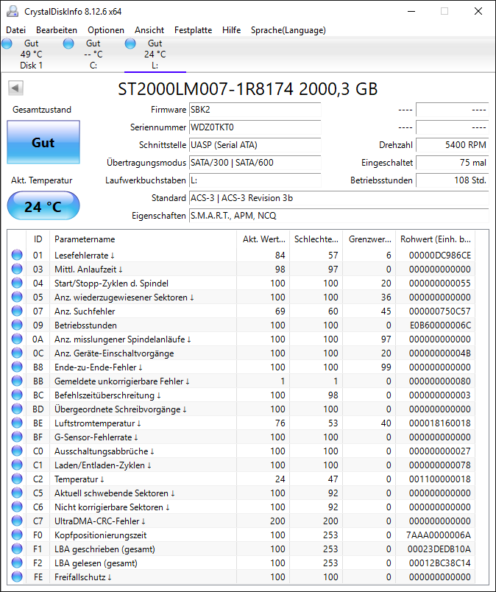Click the status orb for Lesefehlerrate

click(x=17, y=256)
